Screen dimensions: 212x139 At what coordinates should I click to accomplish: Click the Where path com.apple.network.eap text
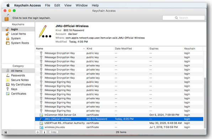105,38
